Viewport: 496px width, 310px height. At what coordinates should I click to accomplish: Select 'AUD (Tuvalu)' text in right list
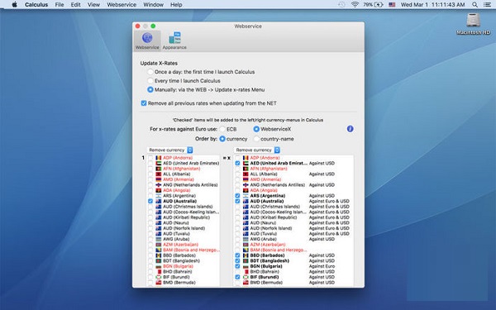[264, 233]
